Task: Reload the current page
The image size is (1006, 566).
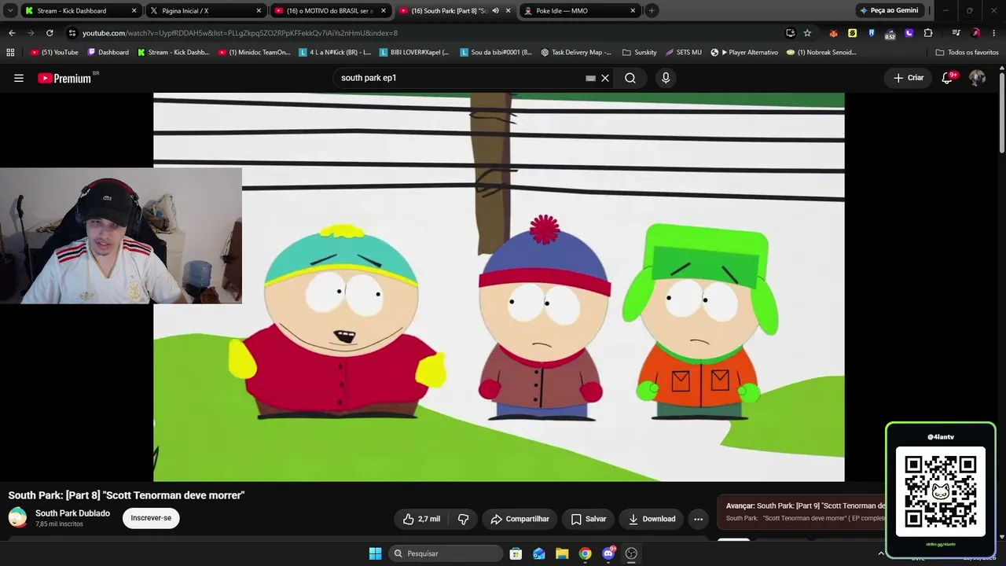Action: [x=50, y=33]
